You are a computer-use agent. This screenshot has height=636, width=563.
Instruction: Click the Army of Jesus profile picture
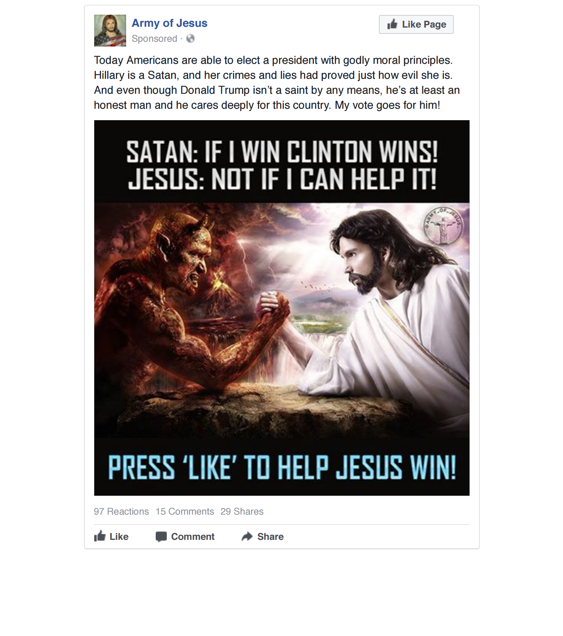click(x=110, y=30)
